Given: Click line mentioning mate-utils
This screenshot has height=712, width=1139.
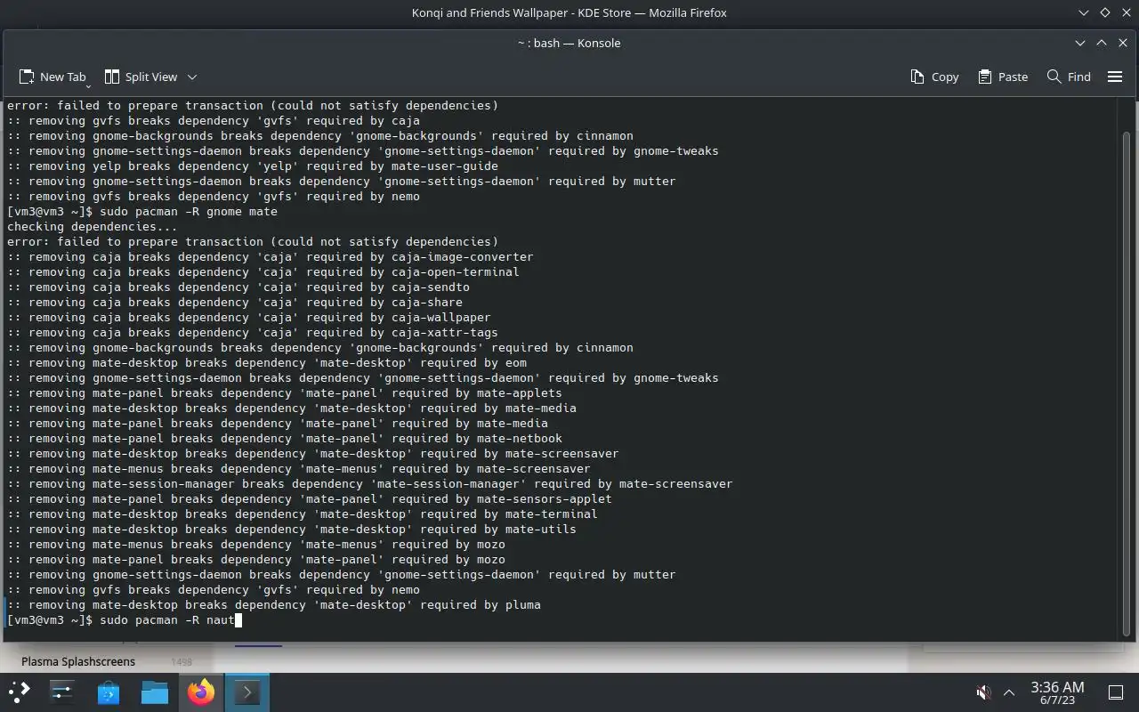Looking at the screenshot, I should pyautogui.click(x=292, y=529).
